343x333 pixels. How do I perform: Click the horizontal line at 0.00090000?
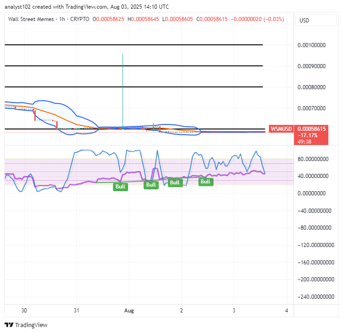point(134,66)
